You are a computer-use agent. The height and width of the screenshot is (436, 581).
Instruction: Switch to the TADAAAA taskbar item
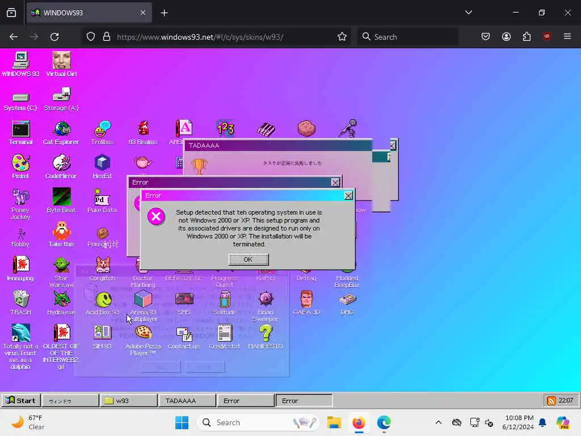tap(187, 401)
